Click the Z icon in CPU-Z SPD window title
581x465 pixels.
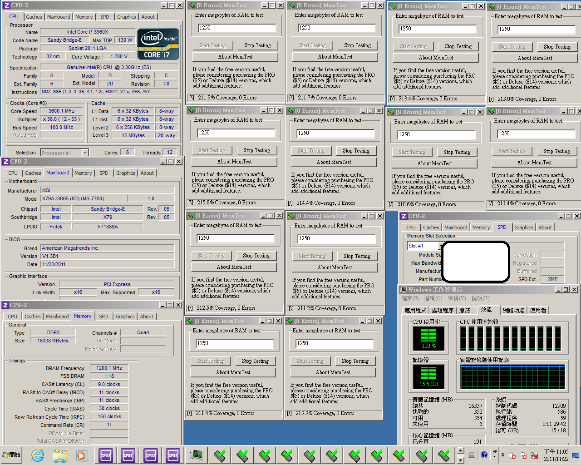(404, 216)
